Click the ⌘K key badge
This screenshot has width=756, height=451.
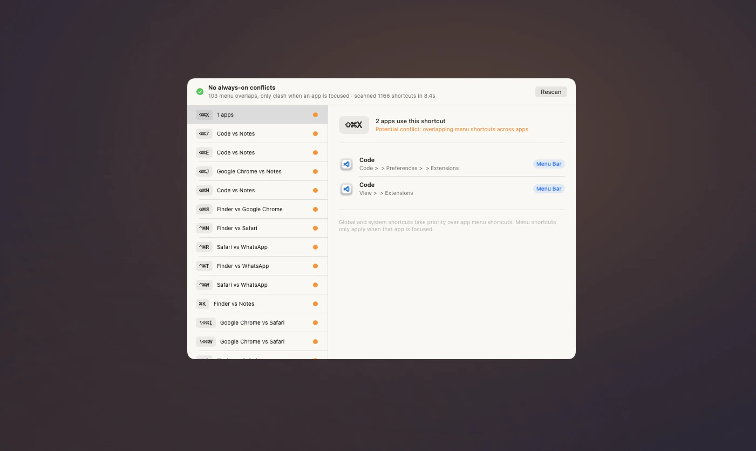202,304
